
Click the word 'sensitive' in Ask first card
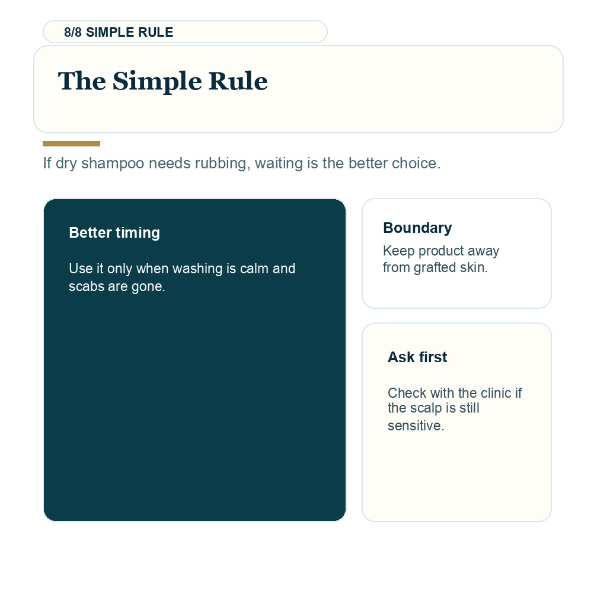[416, 426]
